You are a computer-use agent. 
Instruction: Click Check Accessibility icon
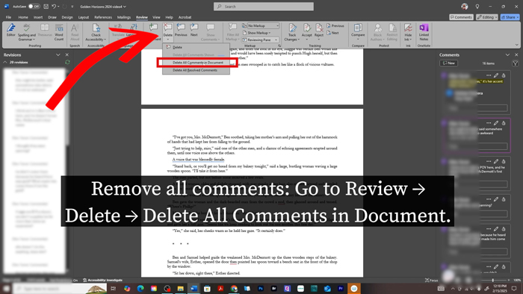click(96, 28)
